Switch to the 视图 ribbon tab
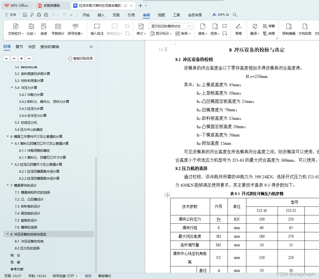The image size is (319, 279). coord(161,15)
